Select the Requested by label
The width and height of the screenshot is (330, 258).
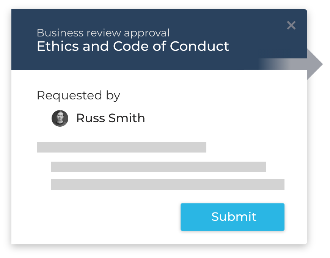[x=79, y=96]
